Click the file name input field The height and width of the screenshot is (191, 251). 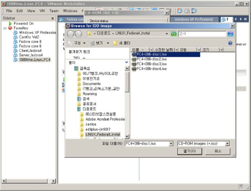coord(147,144)
